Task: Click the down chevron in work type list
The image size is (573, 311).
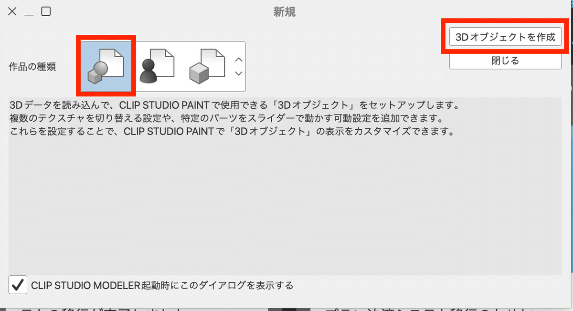Action: 239,73
